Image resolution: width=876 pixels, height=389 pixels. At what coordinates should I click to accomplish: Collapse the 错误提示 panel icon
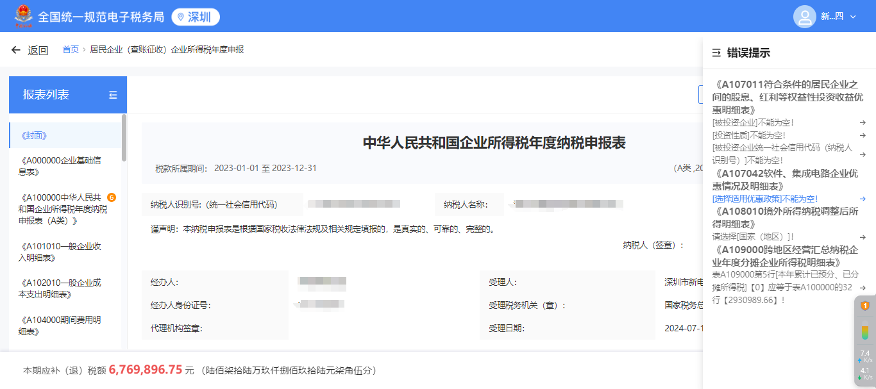[716, 53]
